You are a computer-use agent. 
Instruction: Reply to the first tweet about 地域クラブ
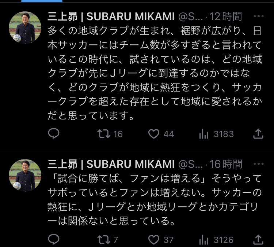54,134
